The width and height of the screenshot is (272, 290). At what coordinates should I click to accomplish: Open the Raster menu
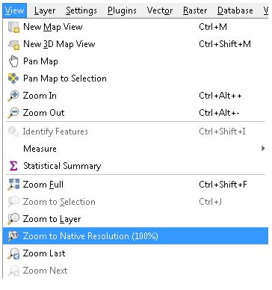click(195, 10)
